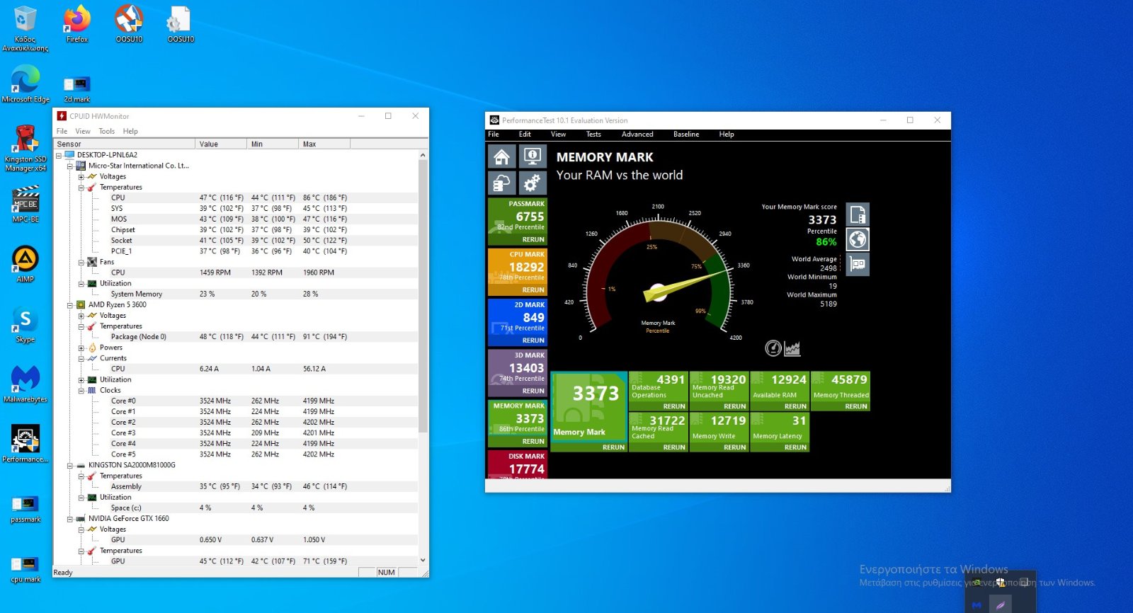
Task: Switch to the distribution chart view icon
Action: pyautogui.click(x=792, y=348)
